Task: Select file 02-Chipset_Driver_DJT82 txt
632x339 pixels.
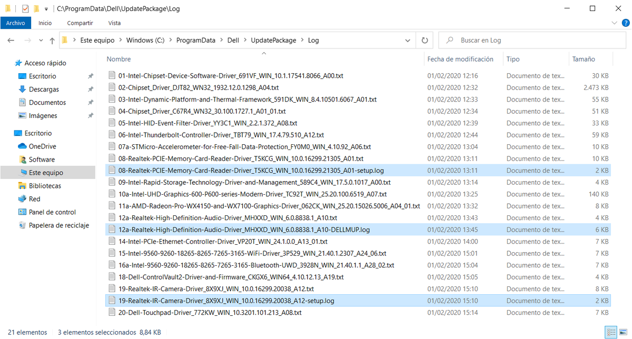Action: [x=358, y=87]
